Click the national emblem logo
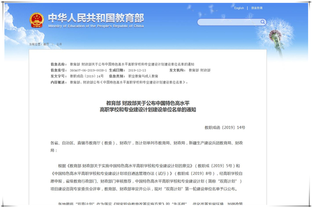 pyautogui.click(x=37, y=20)
